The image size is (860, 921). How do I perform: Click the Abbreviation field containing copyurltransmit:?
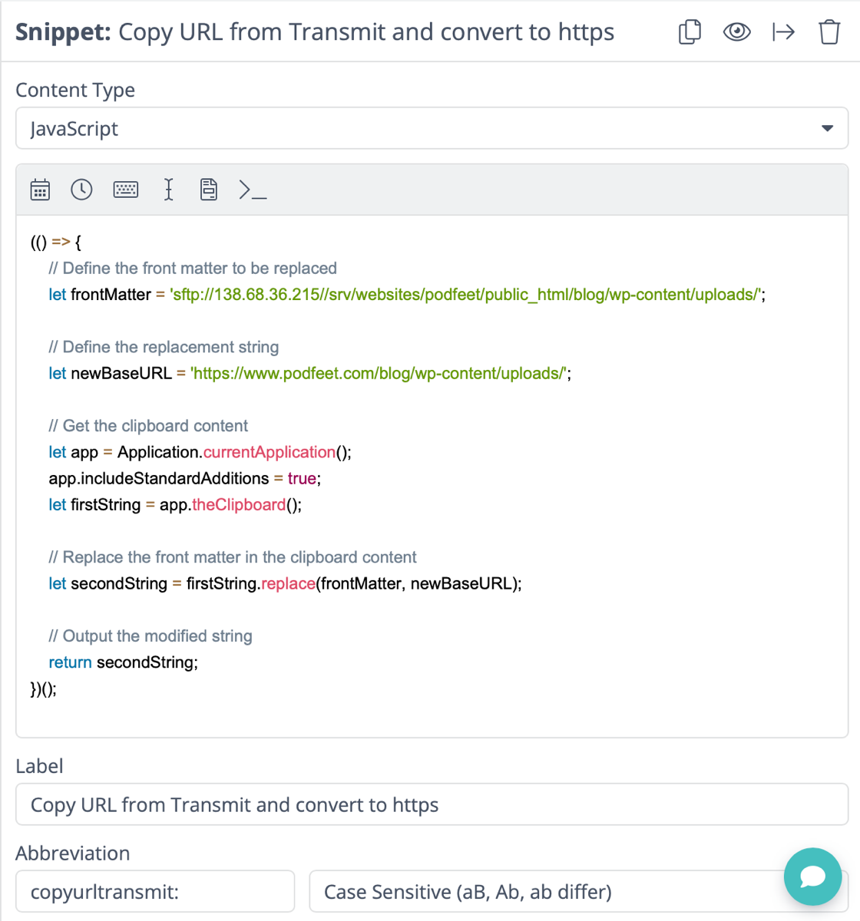155,892
